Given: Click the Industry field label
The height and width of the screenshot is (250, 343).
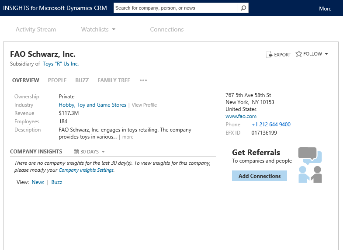Looking at the screenshot, I should 24,105.
